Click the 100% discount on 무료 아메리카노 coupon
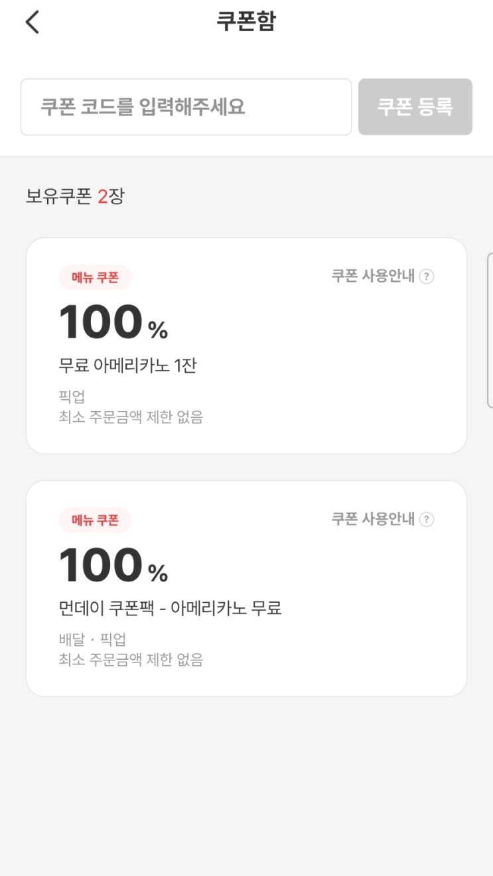This screenshot has height=876, width=493. click(x=113, y=323)
